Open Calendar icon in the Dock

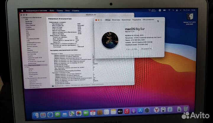93,113
